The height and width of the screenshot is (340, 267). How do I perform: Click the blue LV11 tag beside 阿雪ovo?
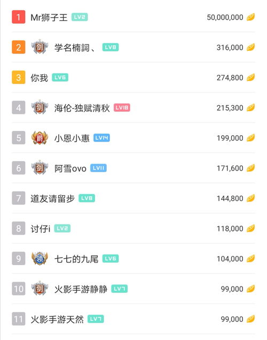98,168
